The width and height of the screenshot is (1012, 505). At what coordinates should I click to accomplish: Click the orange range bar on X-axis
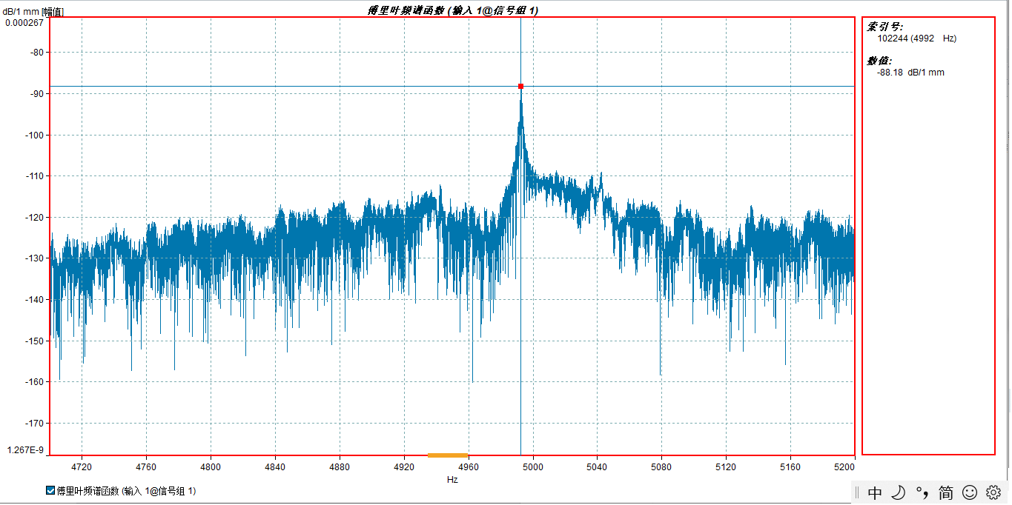pos(448,455)
